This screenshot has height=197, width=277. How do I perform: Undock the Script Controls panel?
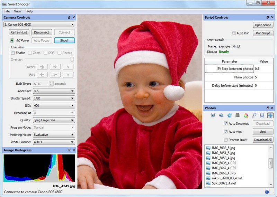click(x=268, y=17)
